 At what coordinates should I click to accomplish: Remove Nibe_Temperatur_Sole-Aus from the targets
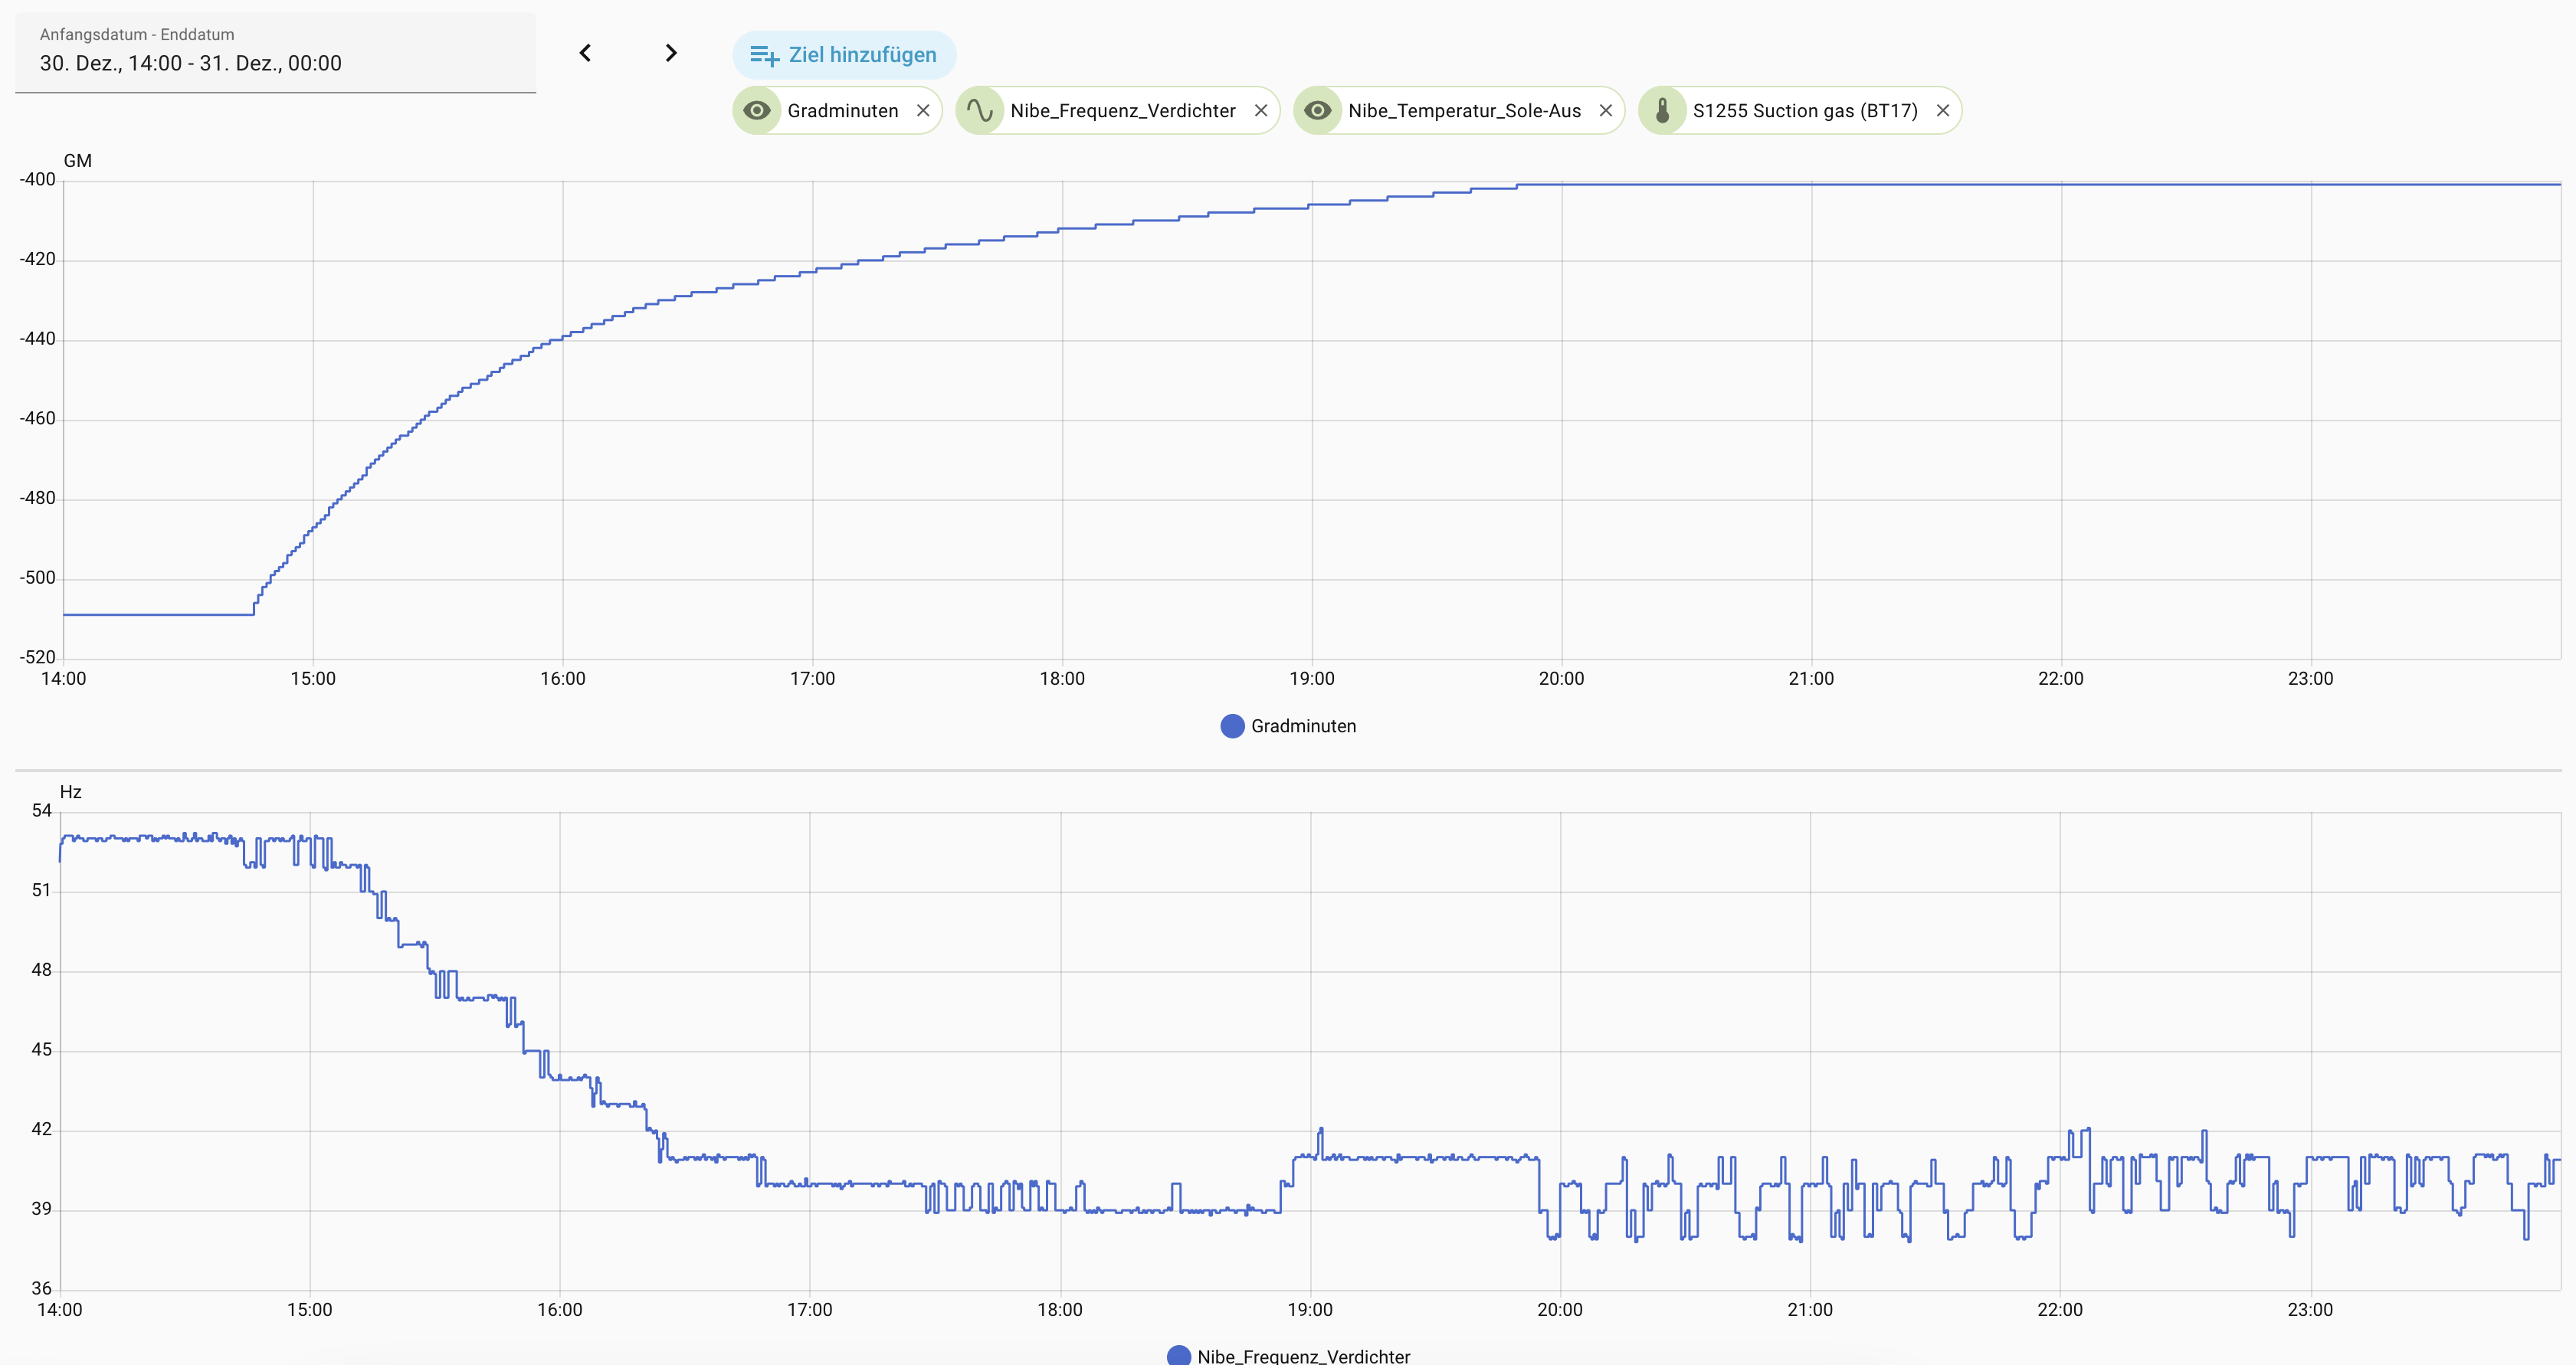pyautogui.click(x=1605, y=110)
